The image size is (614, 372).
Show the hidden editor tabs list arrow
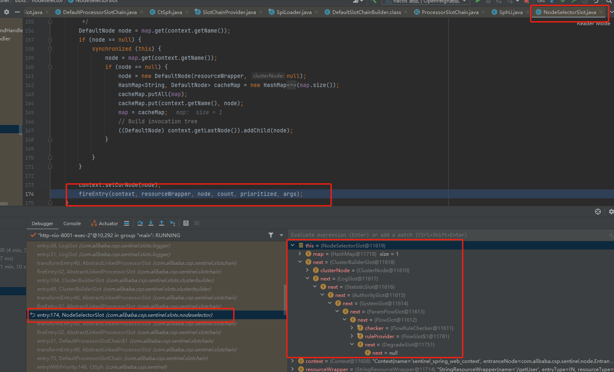pos(612,12)
